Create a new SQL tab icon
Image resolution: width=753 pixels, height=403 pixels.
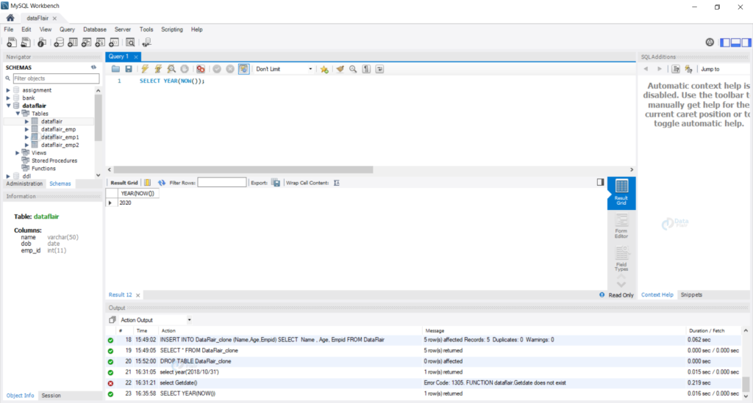[12, 43]
